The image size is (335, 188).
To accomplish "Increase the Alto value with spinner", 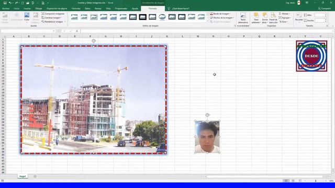I will (x=326, y=14).
